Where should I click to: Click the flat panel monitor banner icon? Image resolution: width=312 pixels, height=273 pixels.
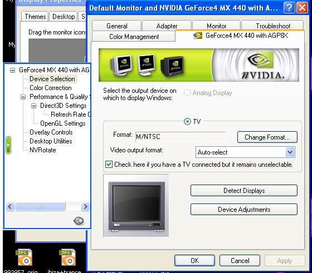pos(147,64)
